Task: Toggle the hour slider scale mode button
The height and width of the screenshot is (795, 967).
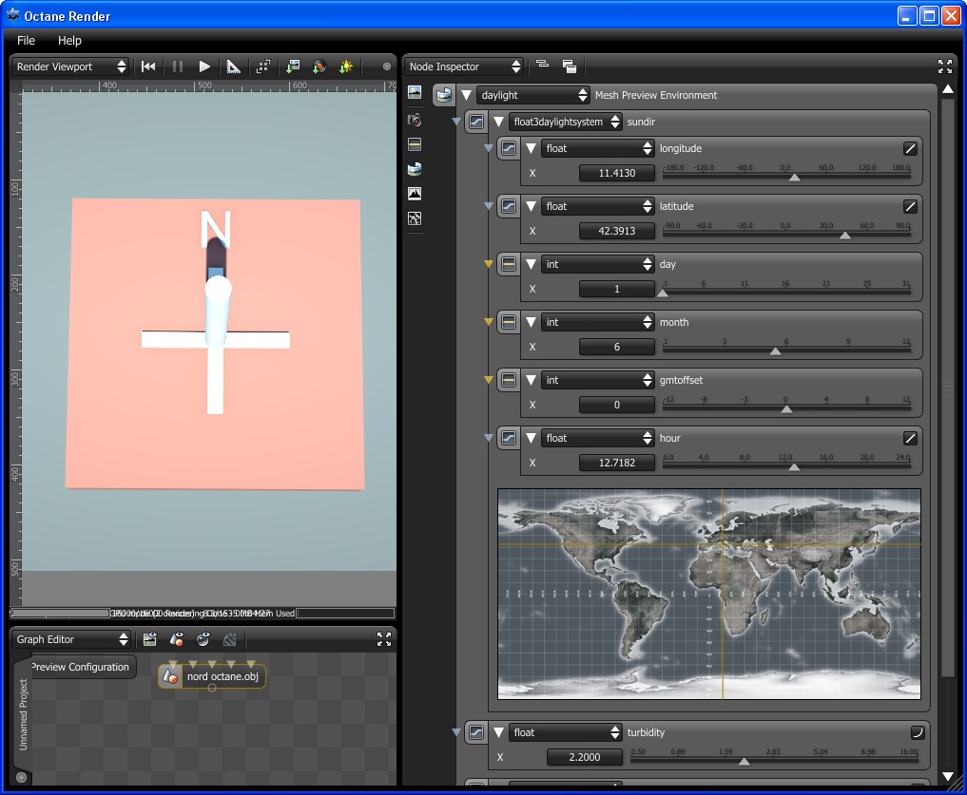Action: (x=910, y=438)
